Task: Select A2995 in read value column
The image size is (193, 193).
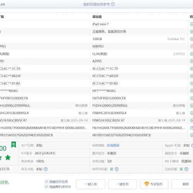Action: (97, 61)
